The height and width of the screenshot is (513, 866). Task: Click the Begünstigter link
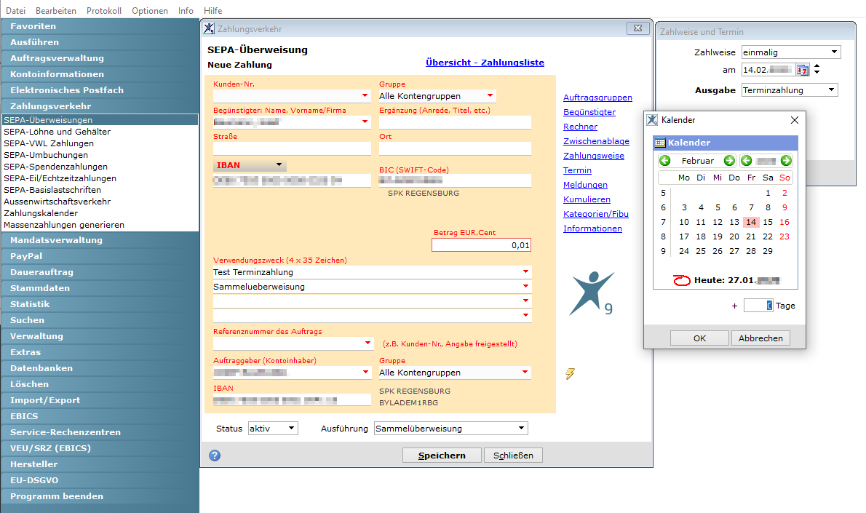[x=589, y=112]
